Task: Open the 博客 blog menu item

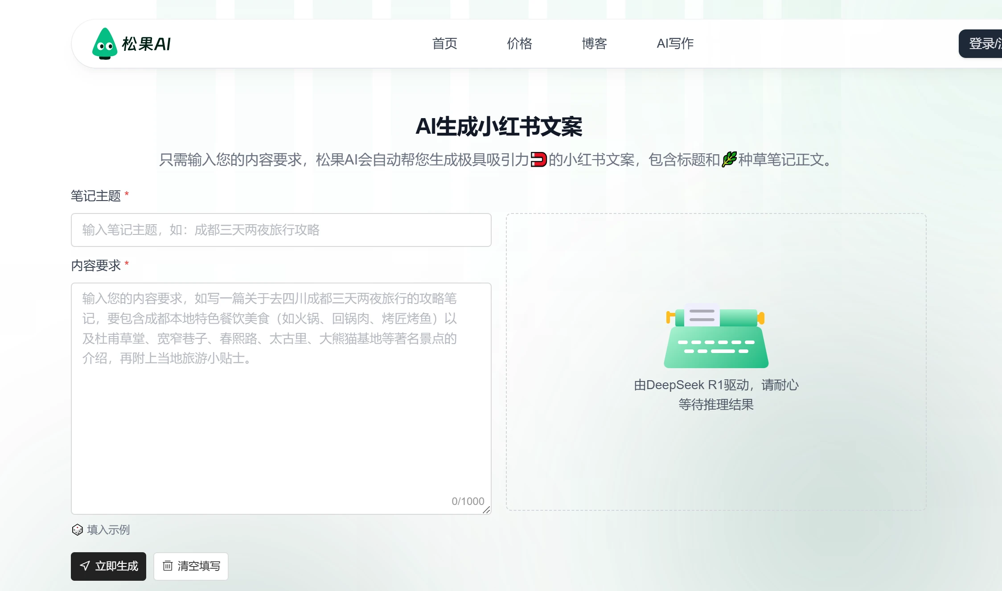Action: [594, 44]
